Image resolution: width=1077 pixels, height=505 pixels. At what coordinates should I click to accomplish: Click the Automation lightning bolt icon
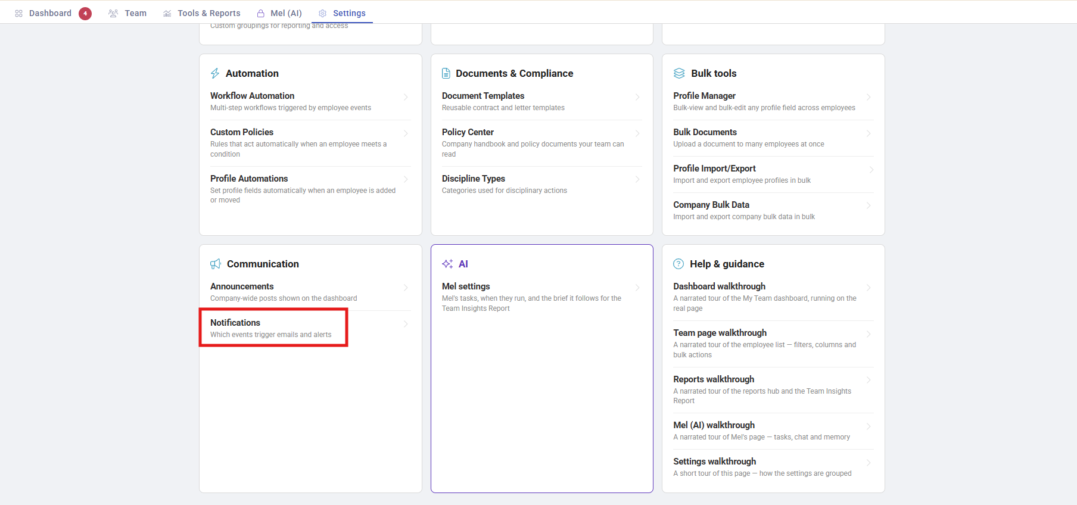215,73
